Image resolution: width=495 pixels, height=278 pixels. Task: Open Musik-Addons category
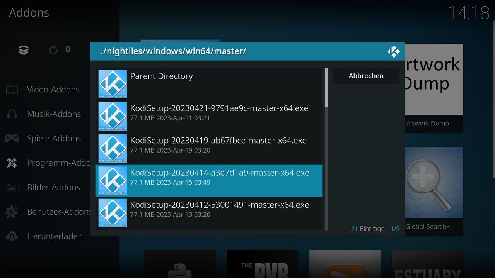(54, 114)
